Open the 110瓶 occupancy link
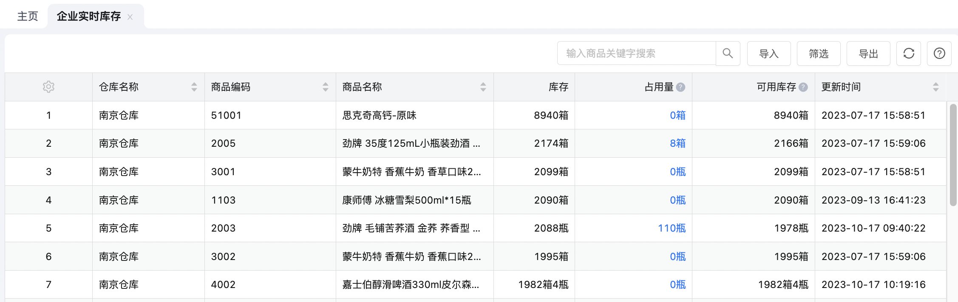Viewport: 958px width, 302px height. tap(672, 228)
